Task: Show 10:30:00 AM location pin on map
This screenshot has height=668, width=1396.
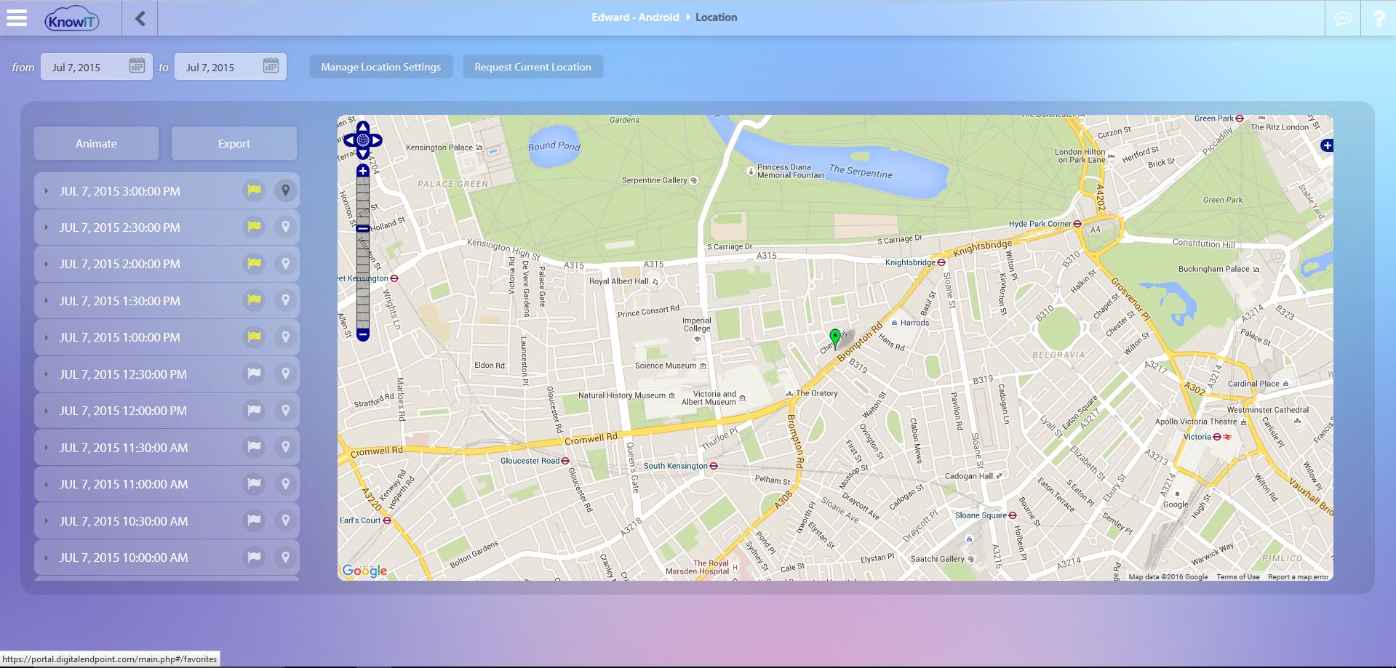Action: coord(286,520)
